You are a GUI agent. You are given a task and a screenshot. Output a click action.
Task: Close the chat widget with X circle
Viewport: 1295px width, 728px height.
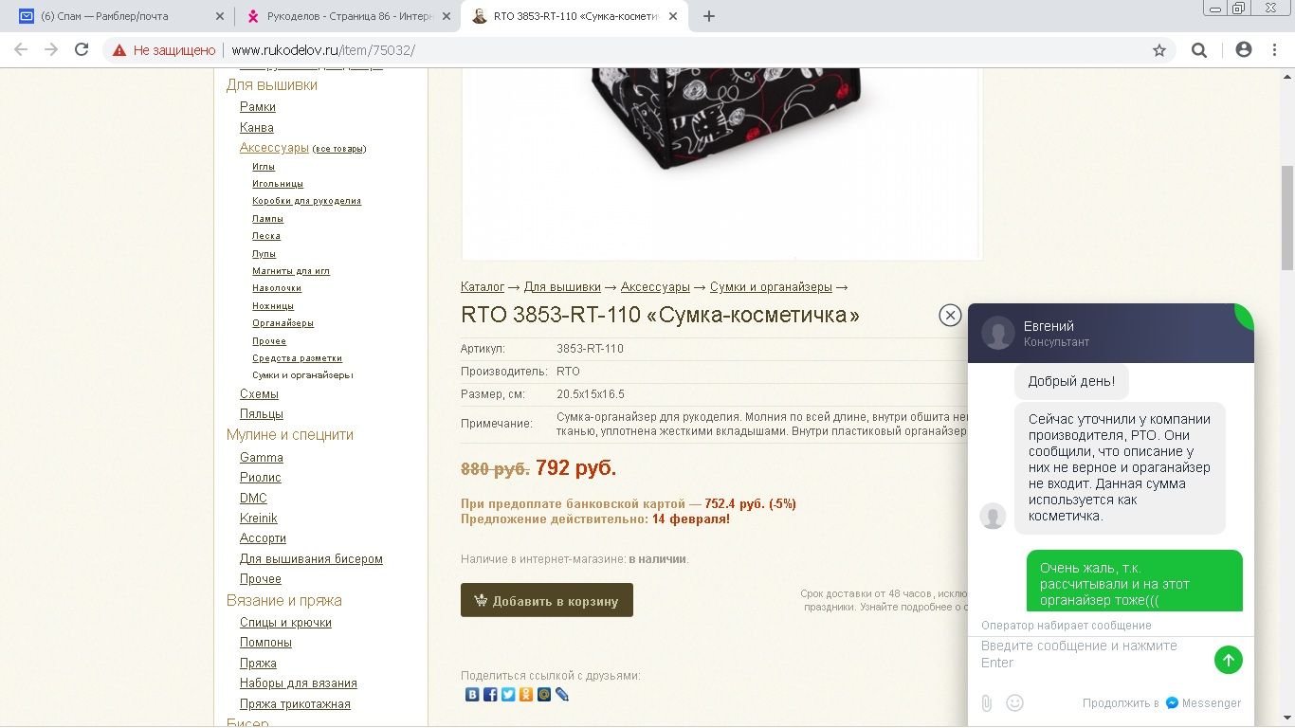click(x=950, y=316)
